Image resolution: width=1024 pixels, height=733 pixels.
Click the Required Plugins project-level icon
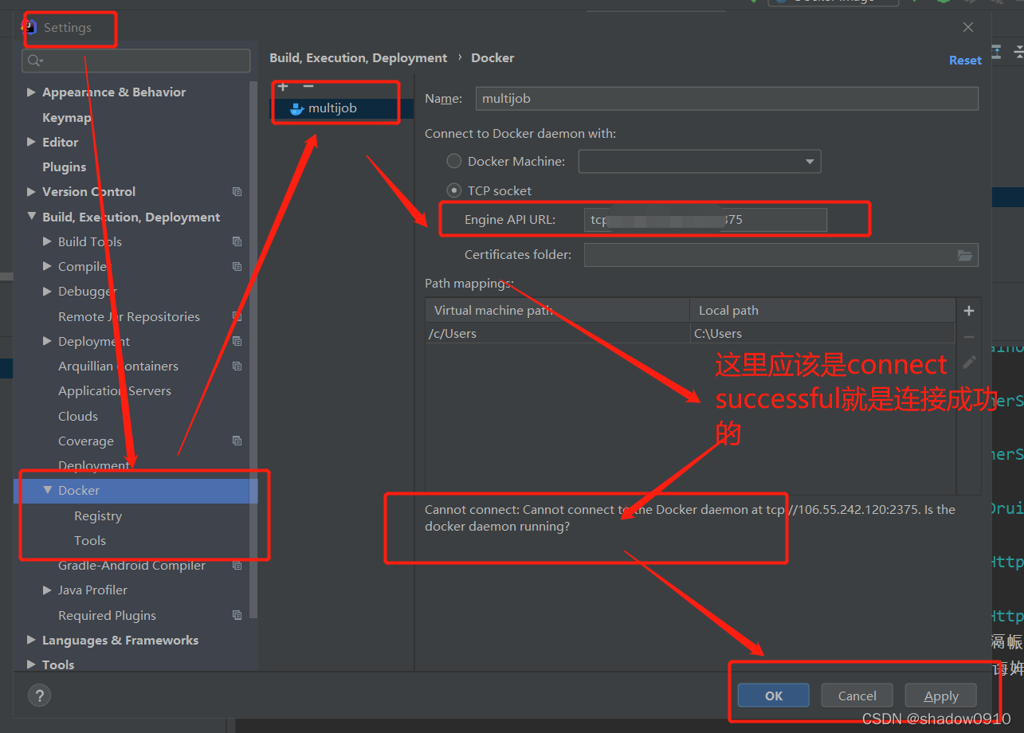pos(237,615)
